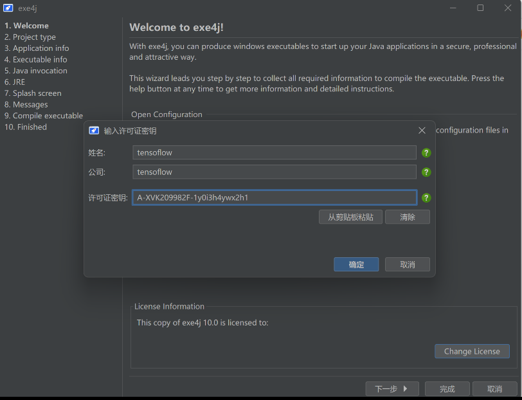This screenshot has height=400, width=522.
Task: Open the Splash screen wizard step
Action: (x=37, y=93)
